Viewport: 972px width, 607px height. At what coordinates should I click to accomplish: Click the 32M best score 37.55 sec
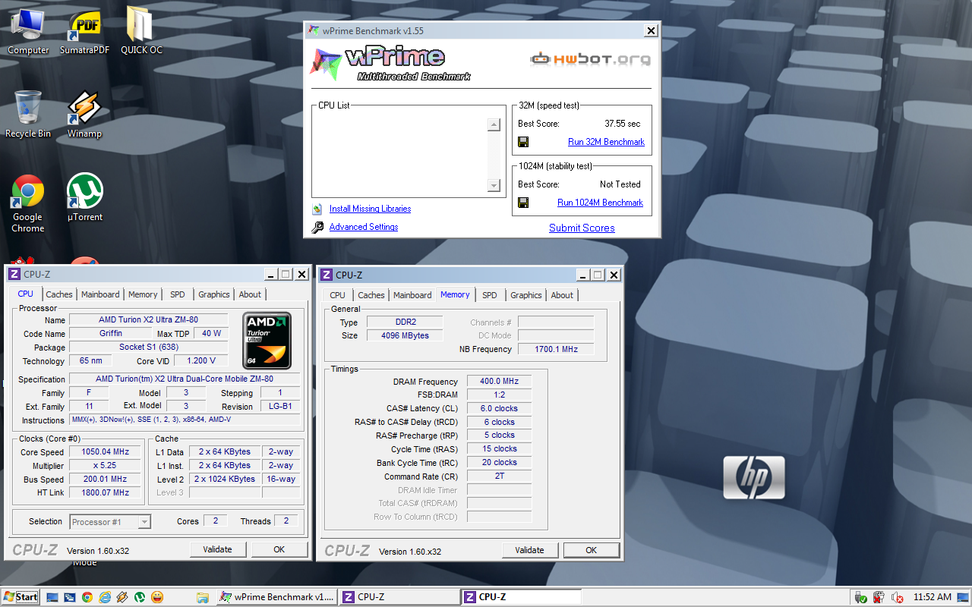(623, 124)
